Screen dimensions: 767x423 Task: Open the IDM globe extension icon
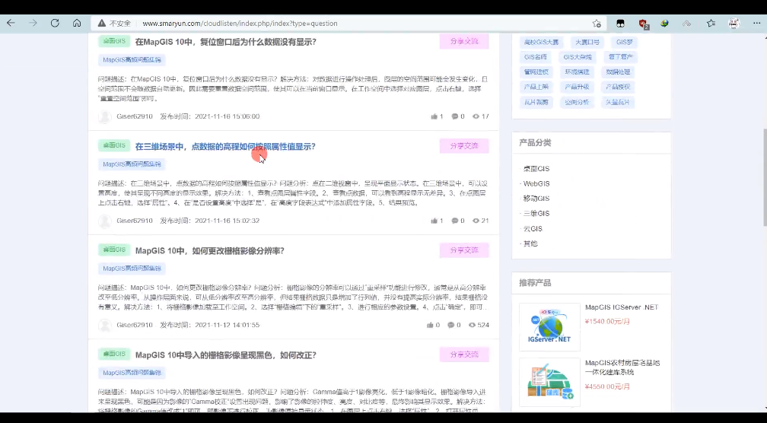[x=664, y=23]
